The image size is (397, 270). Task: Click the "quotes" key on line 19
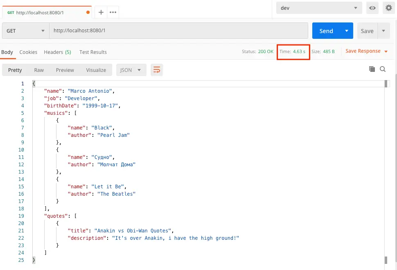[56, 216]
